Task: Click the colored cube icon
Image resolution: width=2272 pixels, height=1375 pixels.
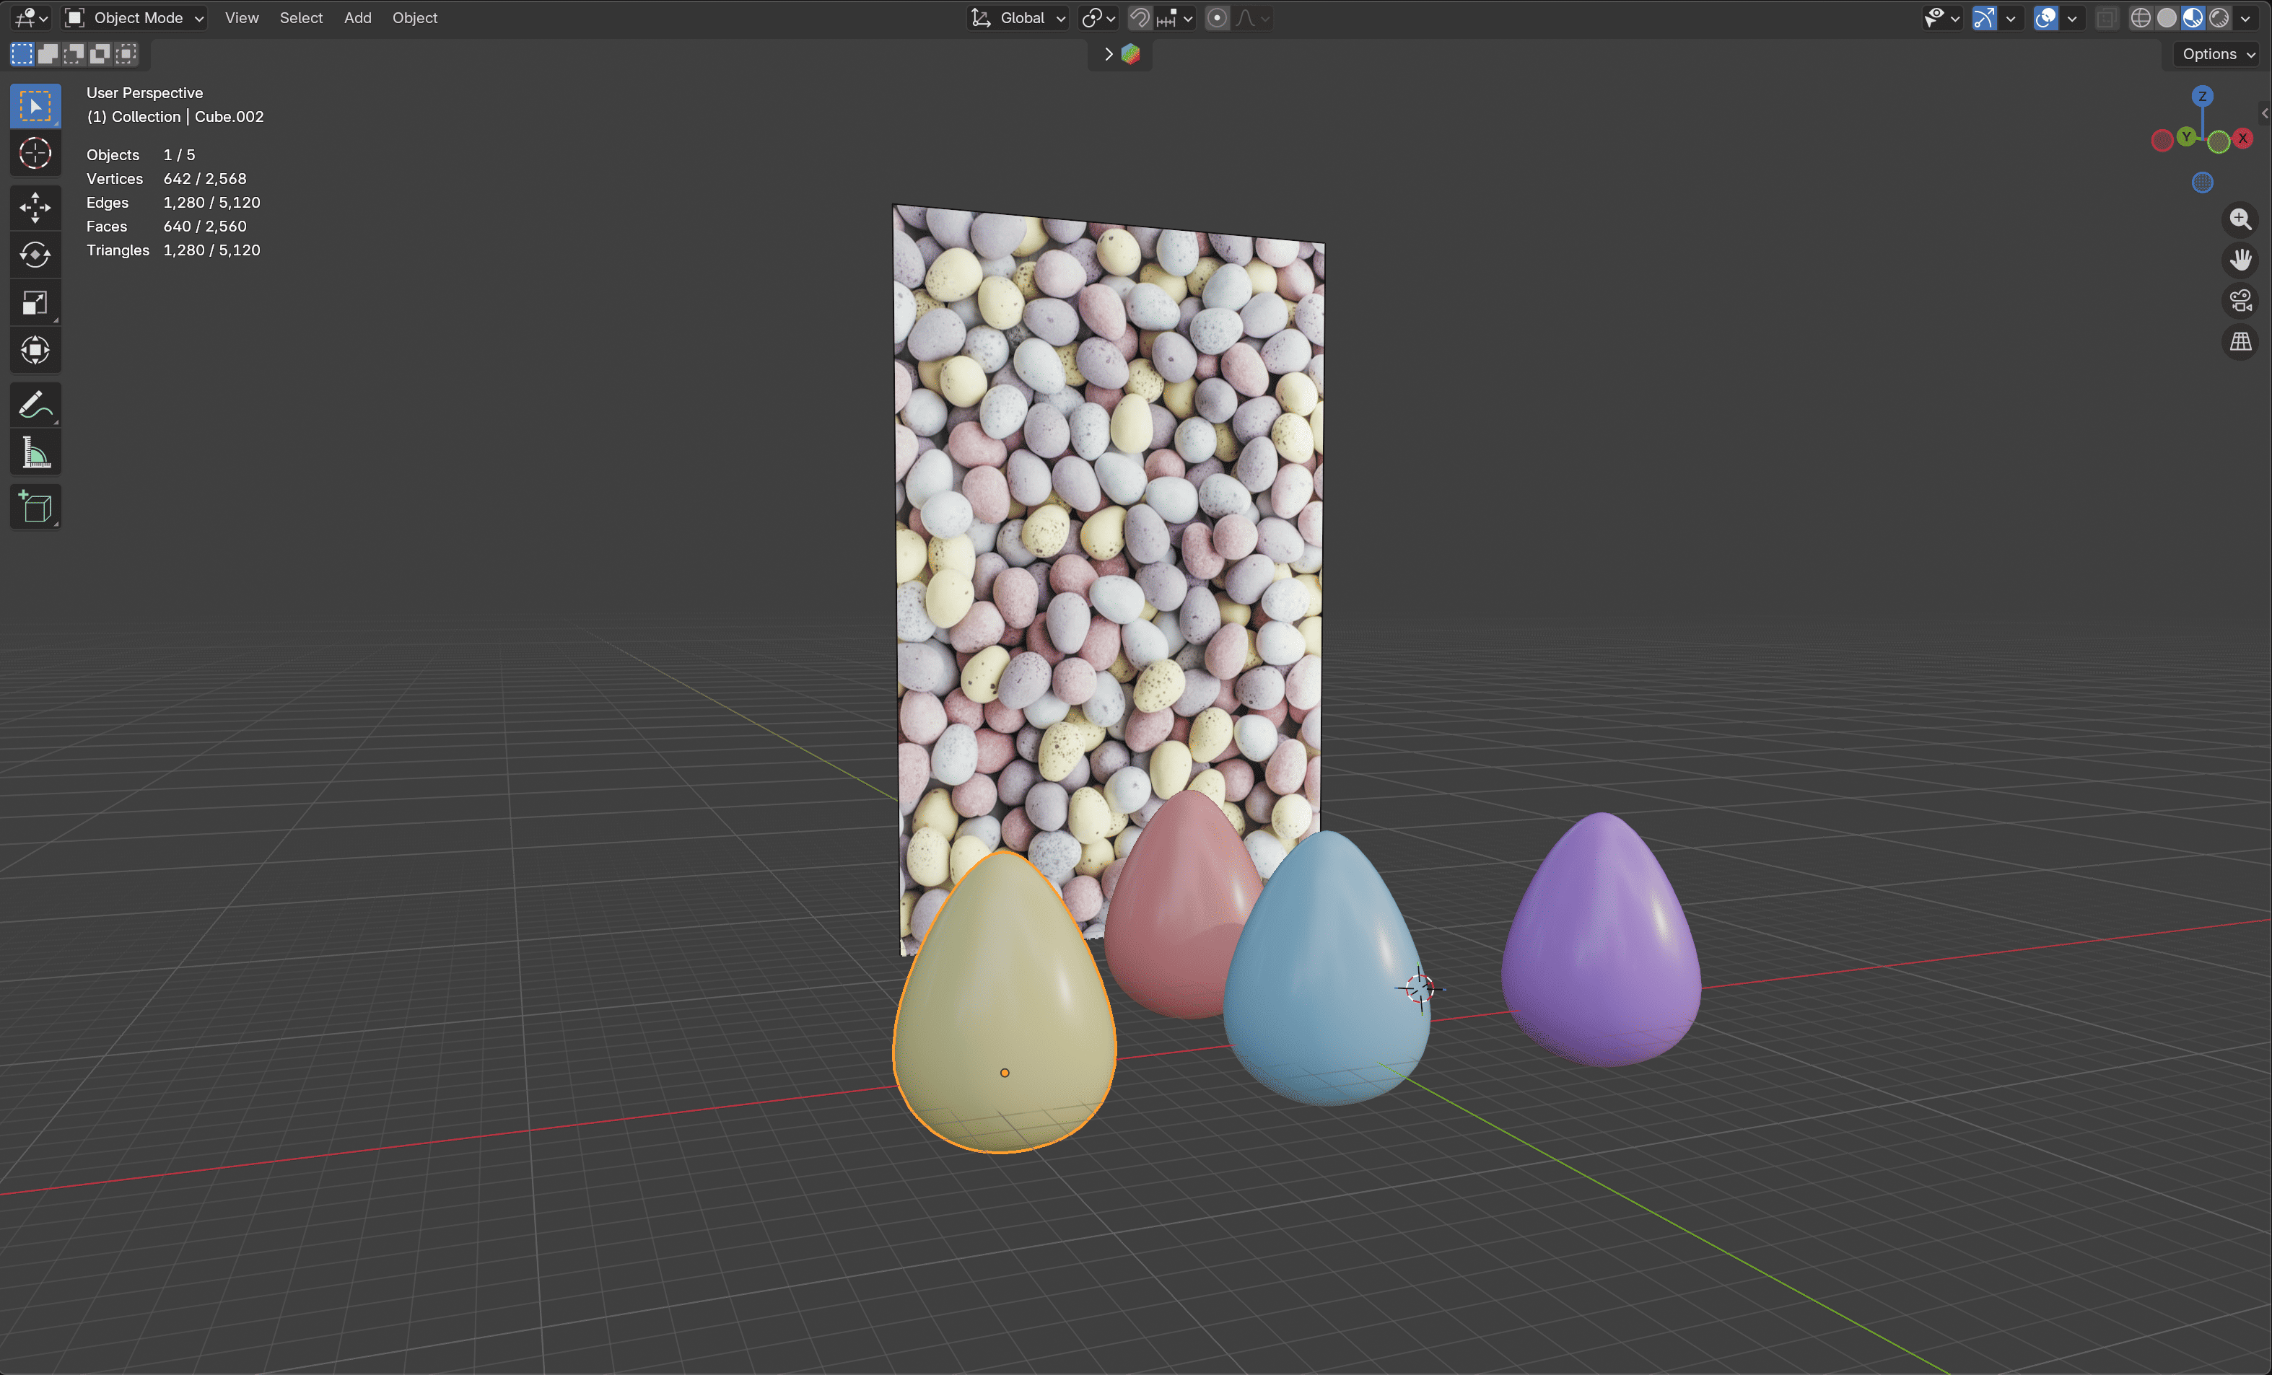Action: point(1130,54)
